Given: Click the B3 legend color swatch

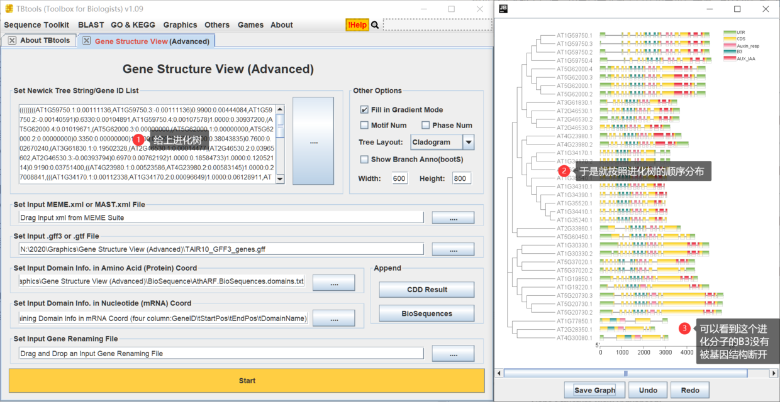Looking at the screenshot, I should (x=730, y=52).
